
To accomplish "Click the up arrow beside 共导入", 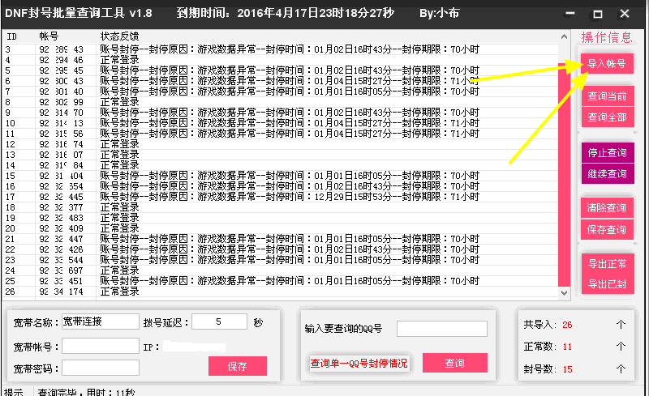I will point(621,325).
